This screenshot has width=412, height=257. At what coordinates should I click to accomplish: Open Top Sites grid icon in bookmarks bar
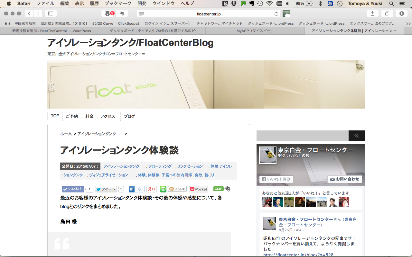pyautogui.click(x=7, y=23)
